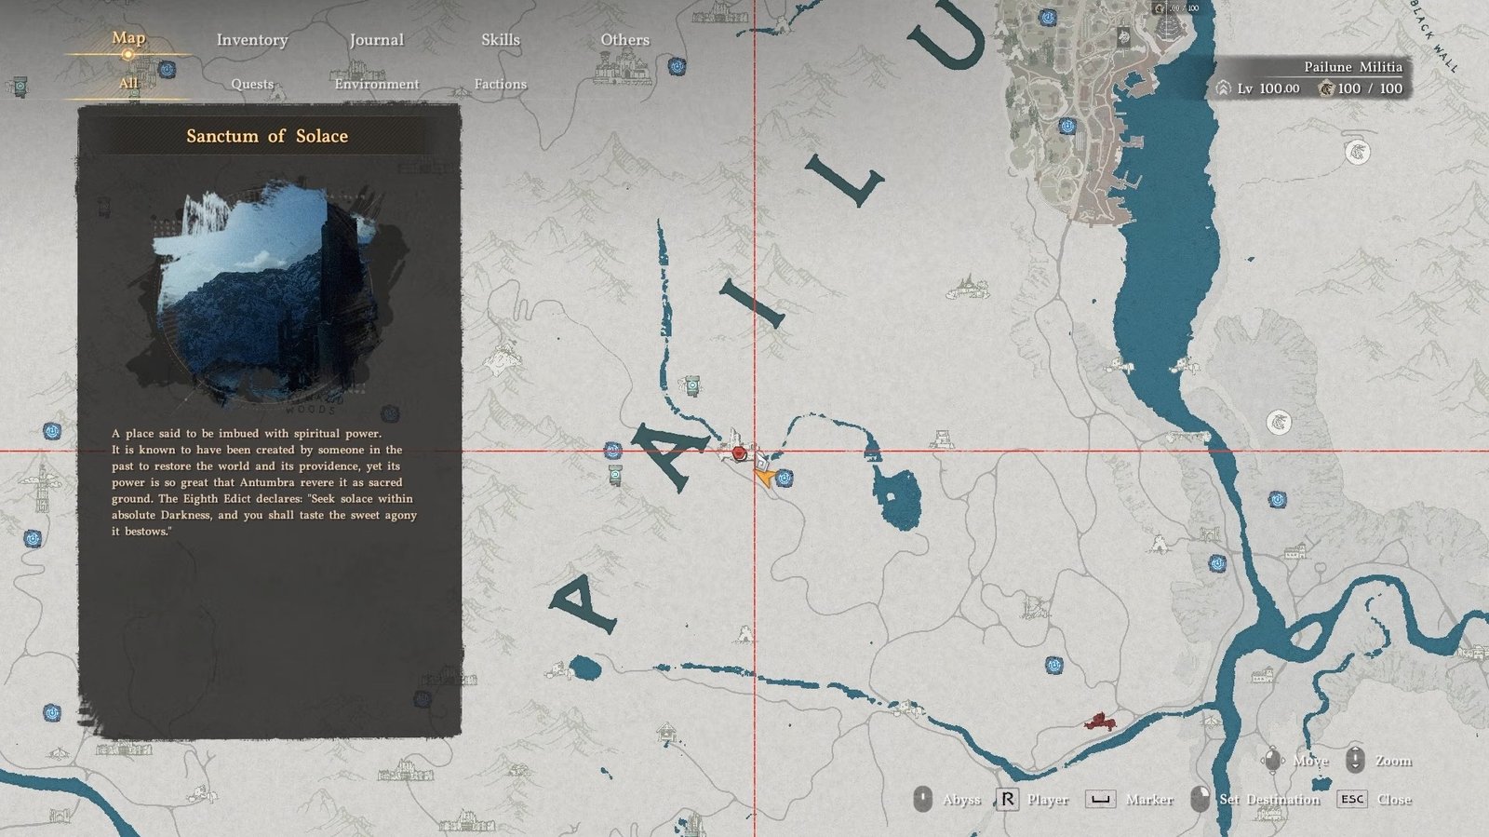Select the faction banner icon inside the city
Viewport: 1489px width, 837px height.
click(x=1123, y=38)
